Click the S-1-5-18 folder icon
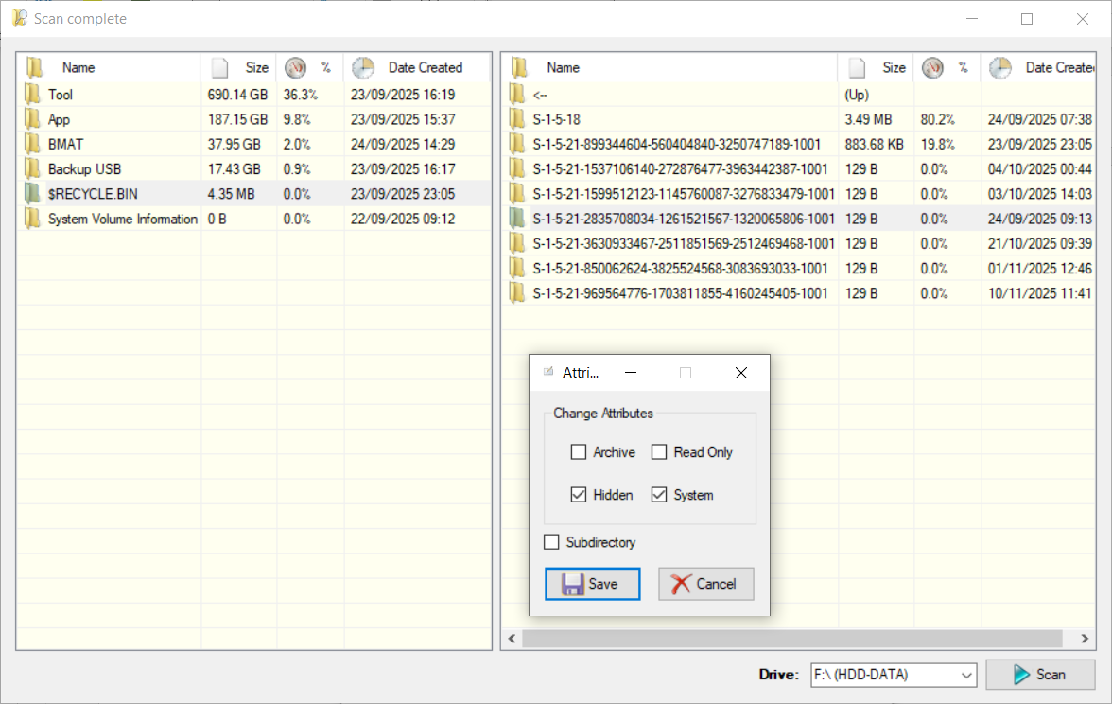 click(x=517, y=120)
